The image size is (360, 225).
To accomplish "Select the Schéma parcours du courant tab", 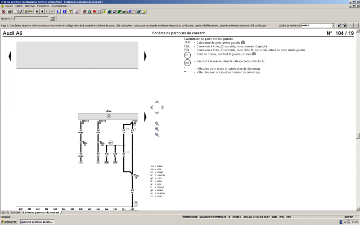I will [x=42, y=212].
